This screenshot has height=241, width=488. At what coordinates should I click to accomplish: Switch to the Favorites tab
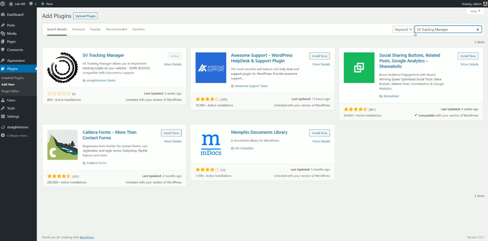[x=139, y=29]
